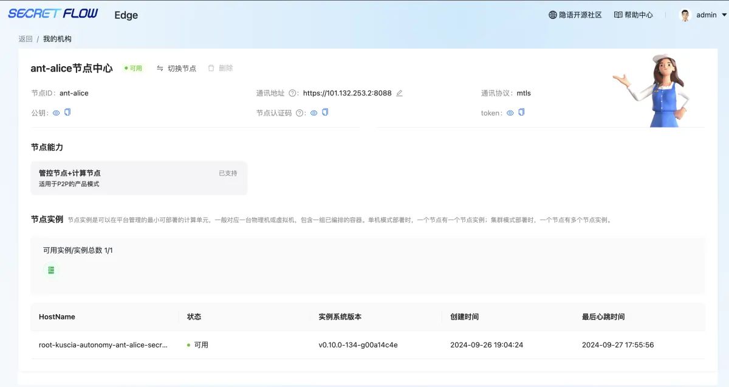Copy the 公钥 public key
The width and height of the screenshot is (729, 387).
67,112
